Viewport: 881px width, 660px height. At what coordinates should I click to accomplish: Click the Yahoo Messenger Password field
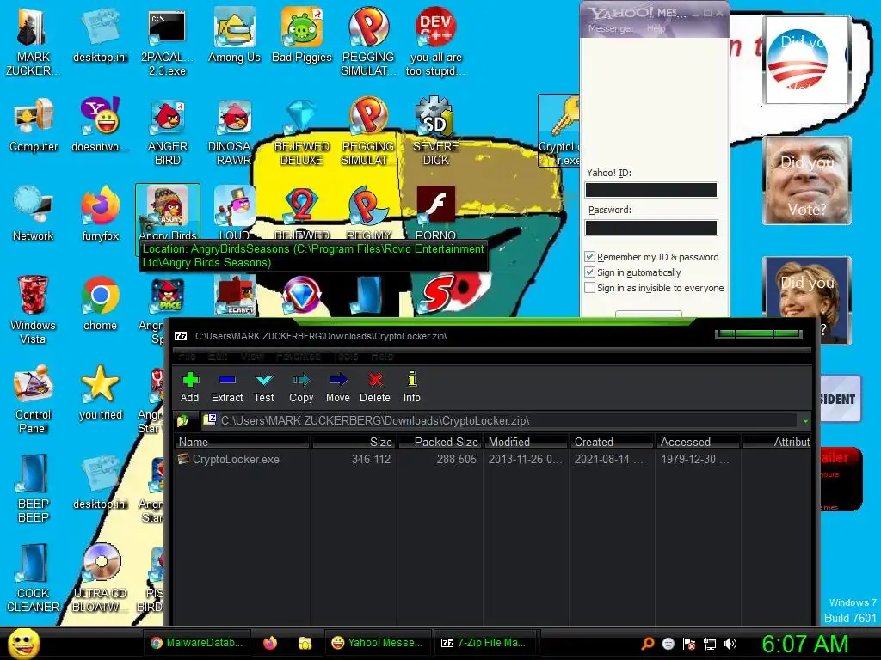[651, 227]
